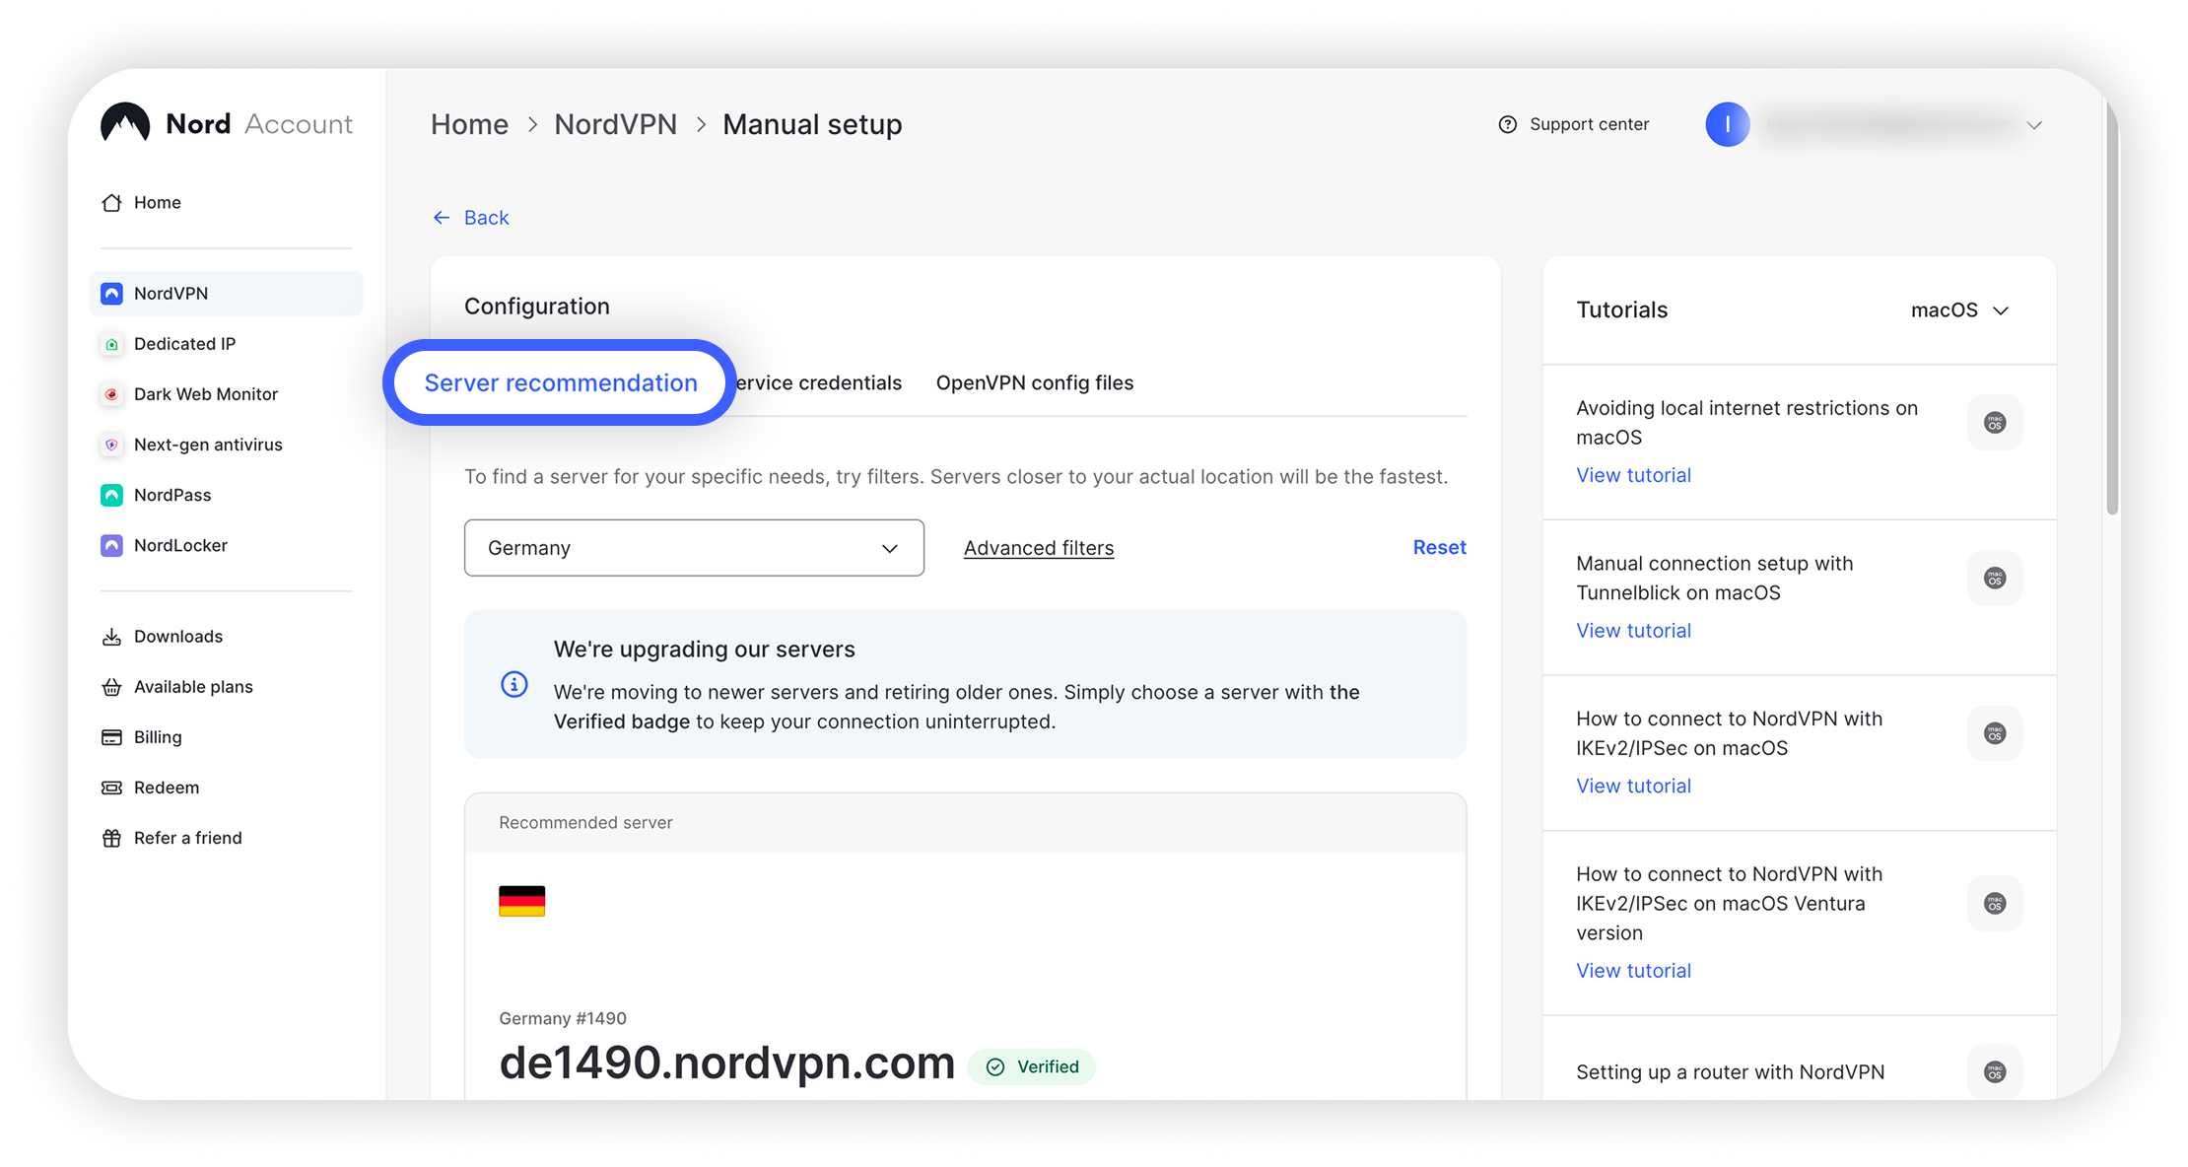The width and height of the screenshot is (2188, 1167).
Task: Click the de1490.nordvpn.com hostname
Action: pos(727,1063)
